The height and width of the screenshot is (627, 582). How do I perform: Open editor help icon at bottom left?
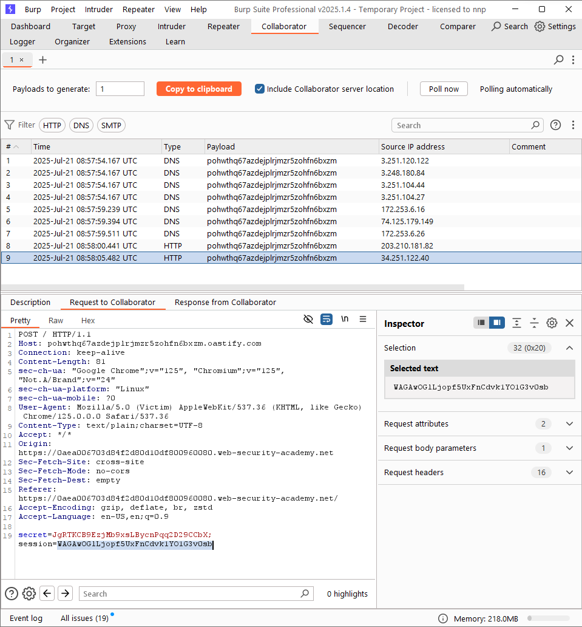[x=12, y=594]
